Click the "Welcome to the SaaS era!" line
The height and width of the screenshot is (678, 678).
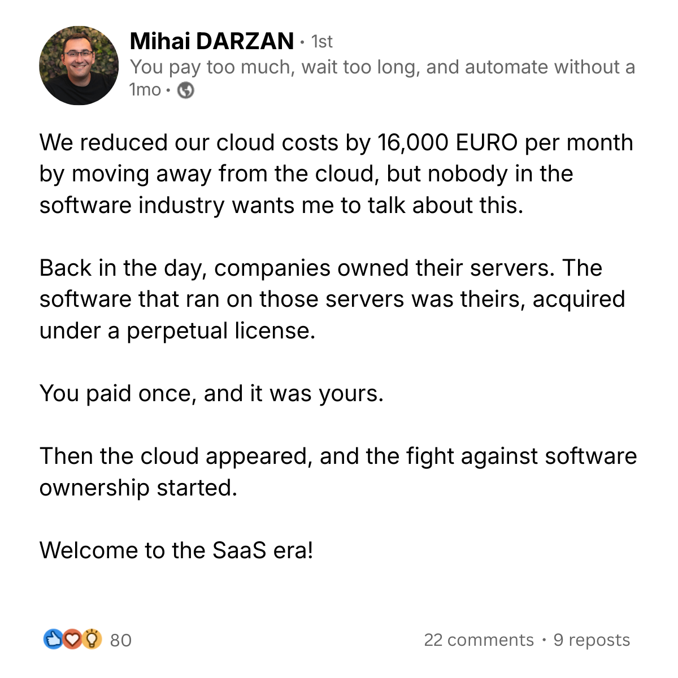click(176, 550)
